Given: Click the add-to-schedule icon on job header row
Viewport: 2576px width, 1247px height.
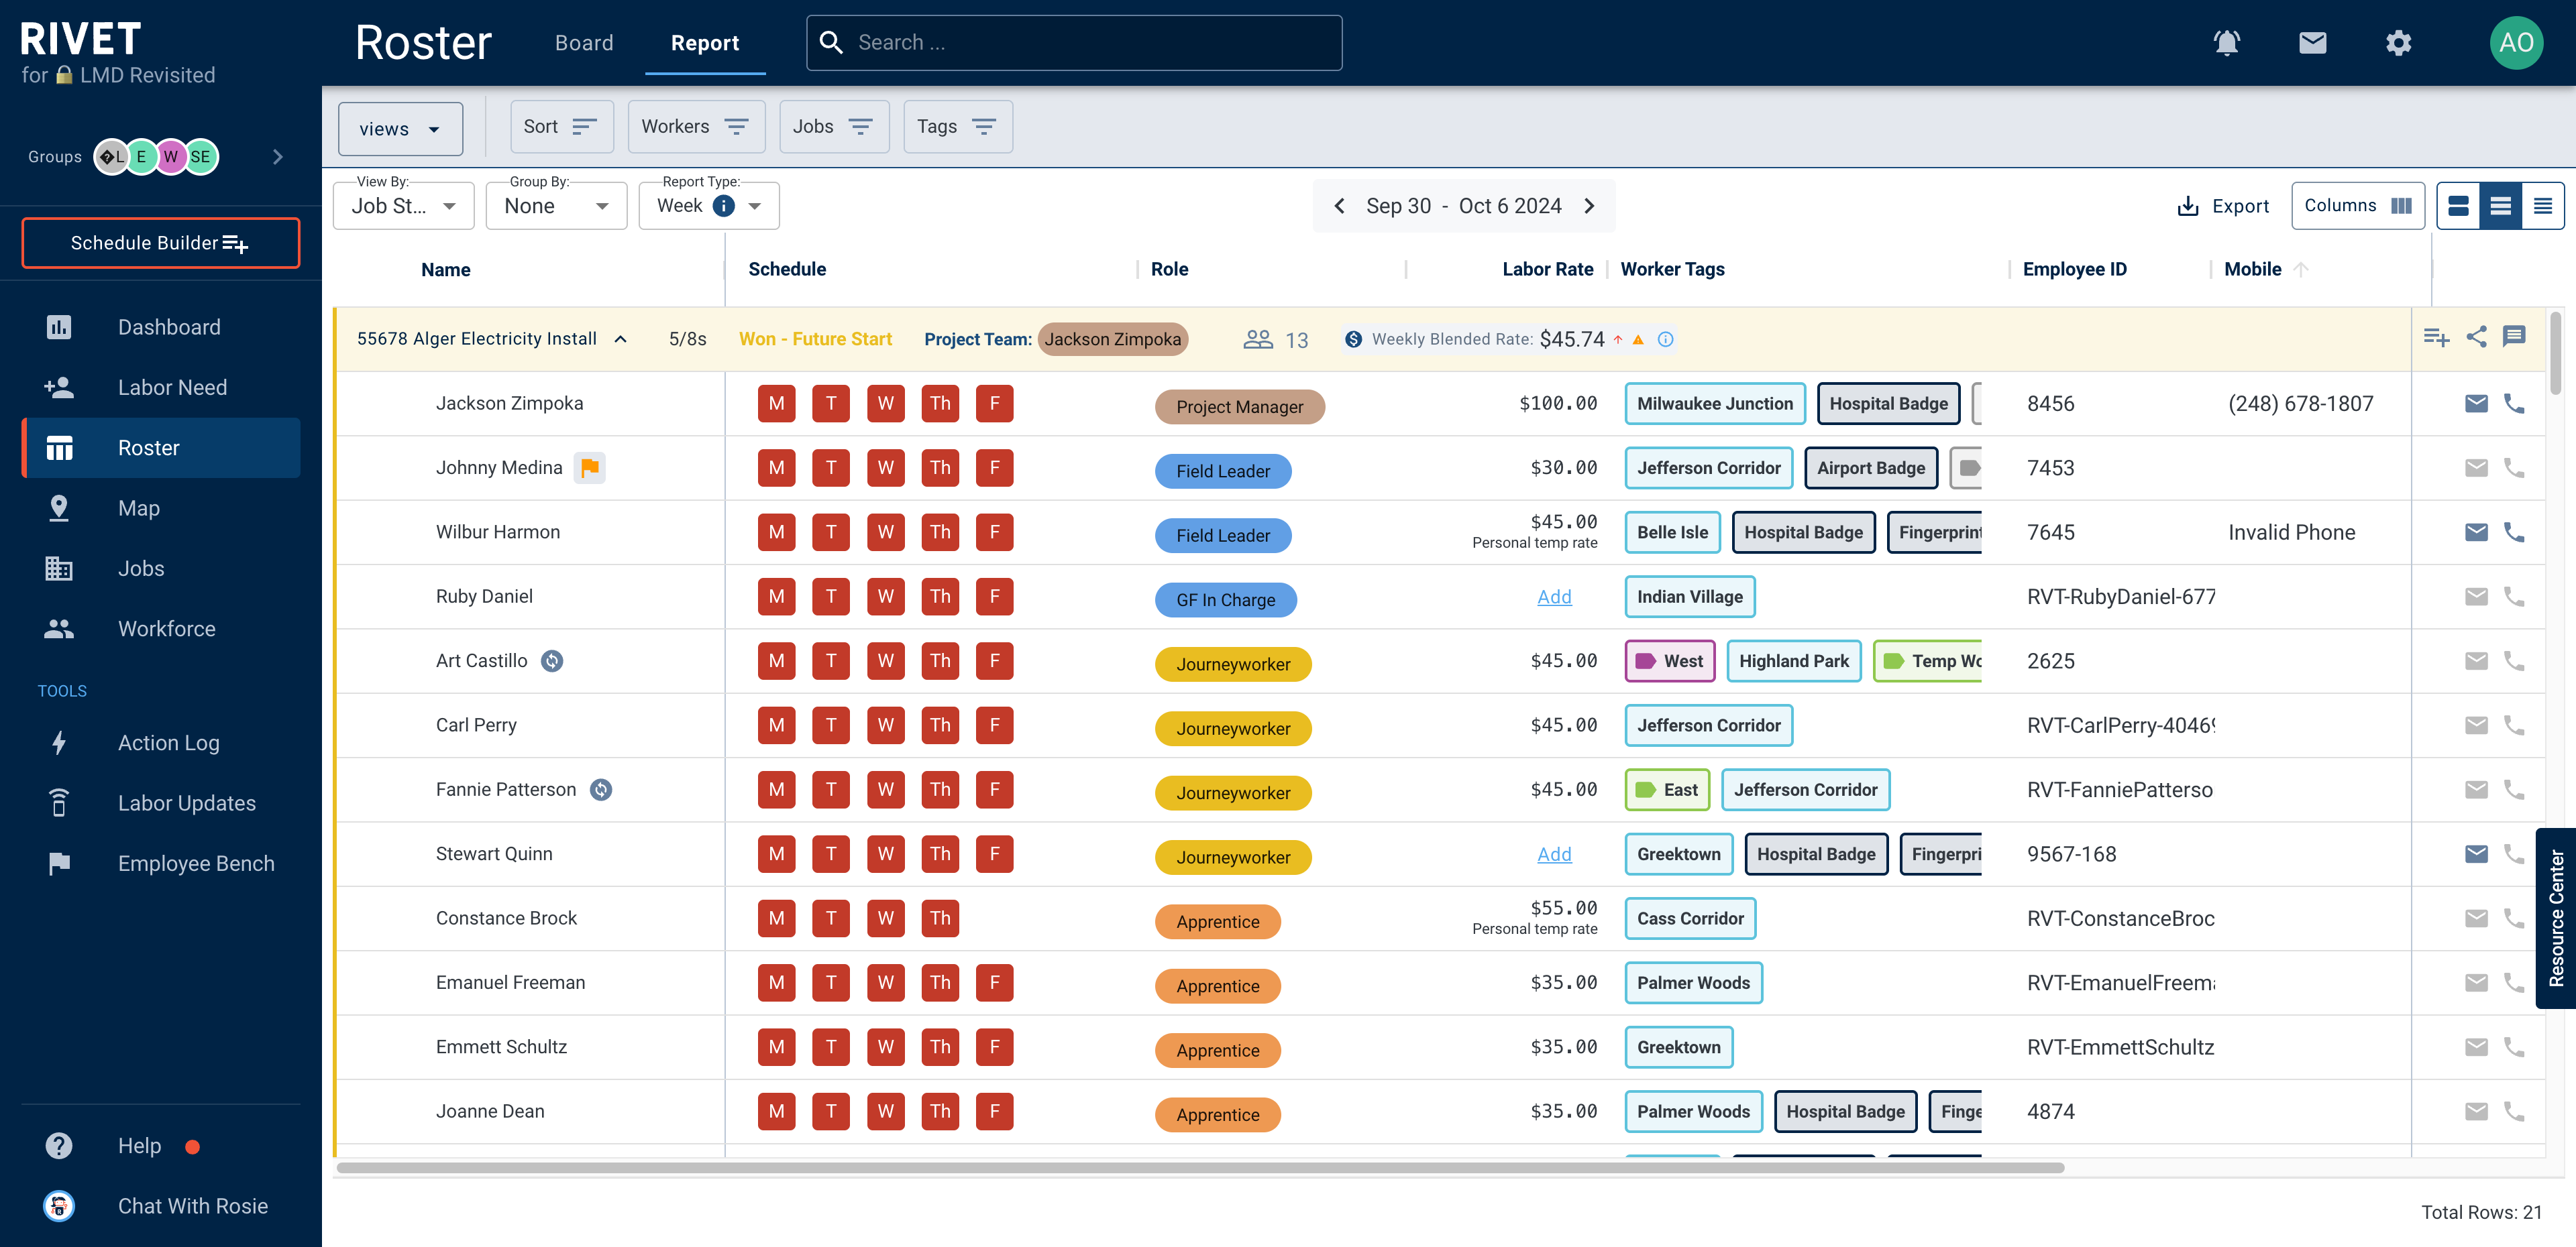Looking at the screenshot, I should click(x=2436, y=338).
